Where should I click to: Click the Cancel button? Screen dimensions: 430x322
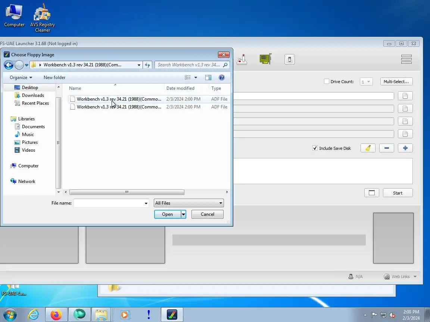207,214
